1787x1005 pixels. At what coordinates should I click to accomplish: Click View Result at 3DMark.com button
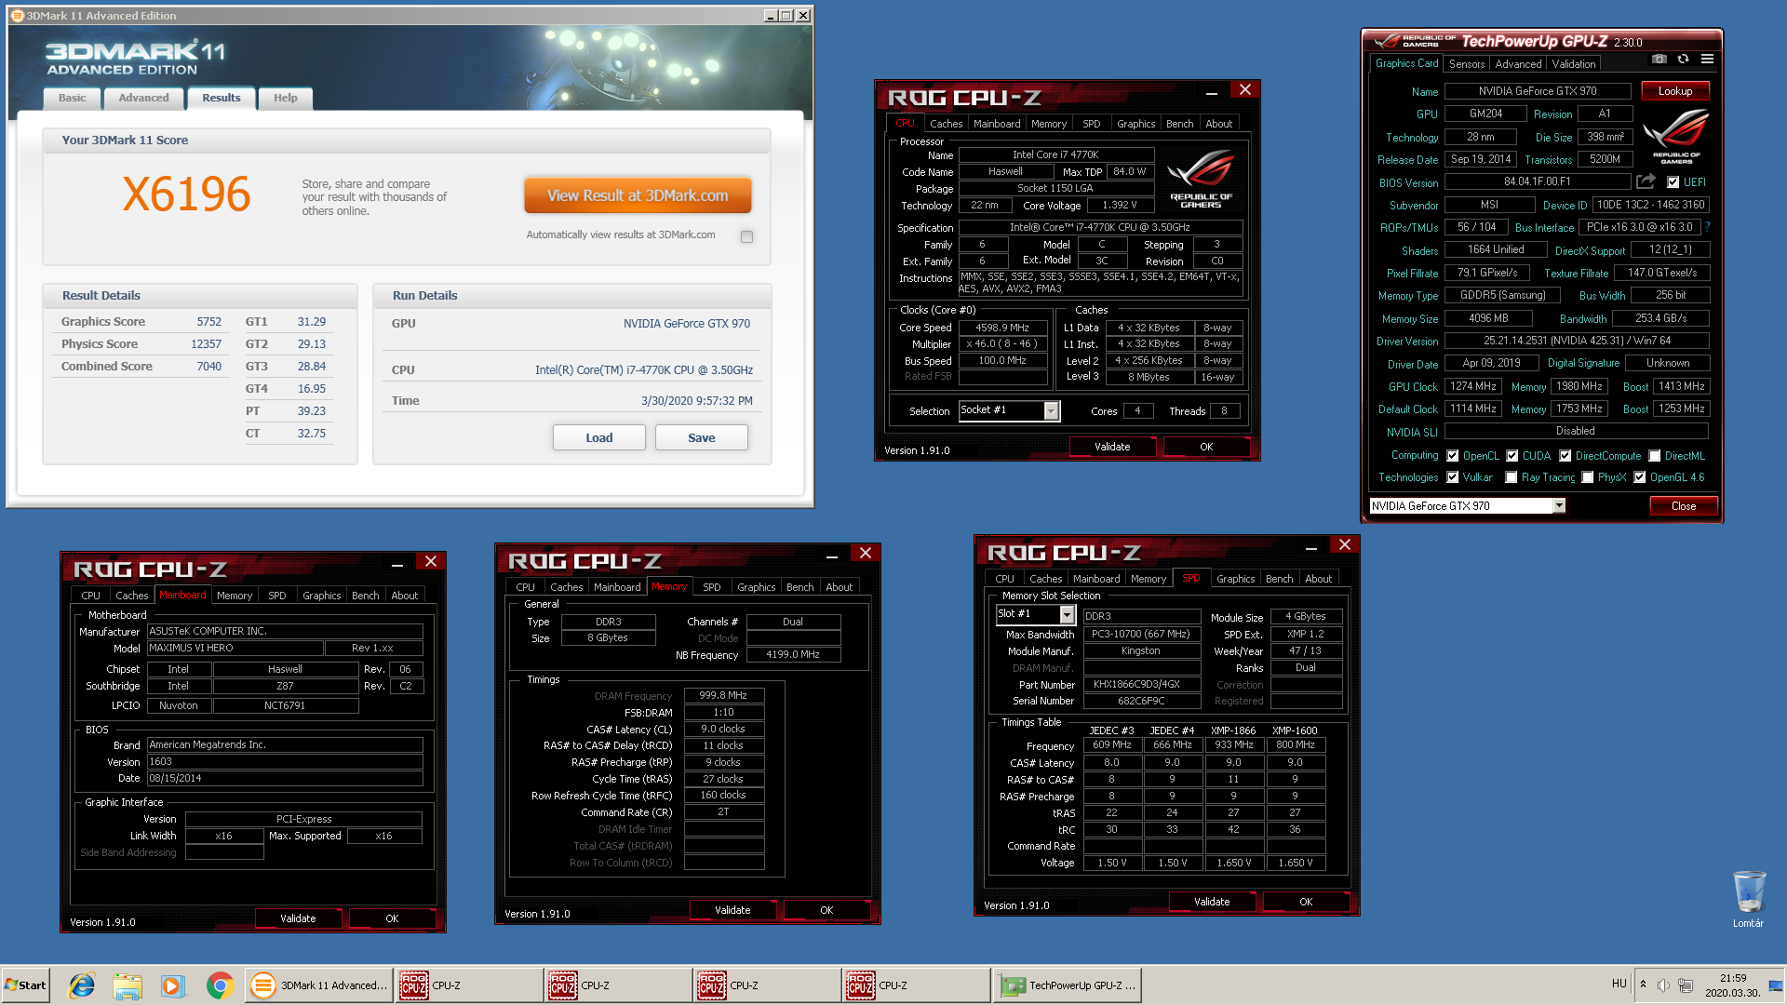(x=638, y=195)
